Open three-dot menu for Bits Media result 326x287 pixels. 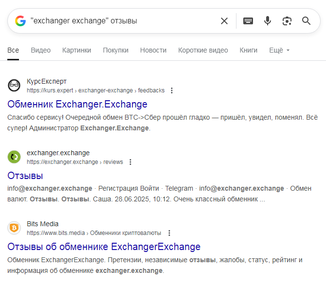169,233
